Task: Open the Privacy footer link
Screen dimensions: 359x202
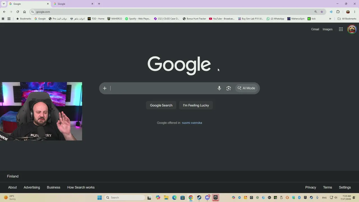Action: click(310, 187)
